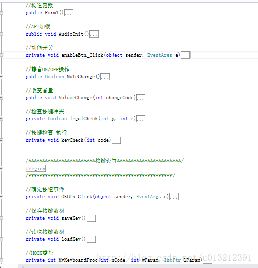Open collapsed ellipsis box after legalCheck
This screenshot has height=268, width=258.
(141, 119)
